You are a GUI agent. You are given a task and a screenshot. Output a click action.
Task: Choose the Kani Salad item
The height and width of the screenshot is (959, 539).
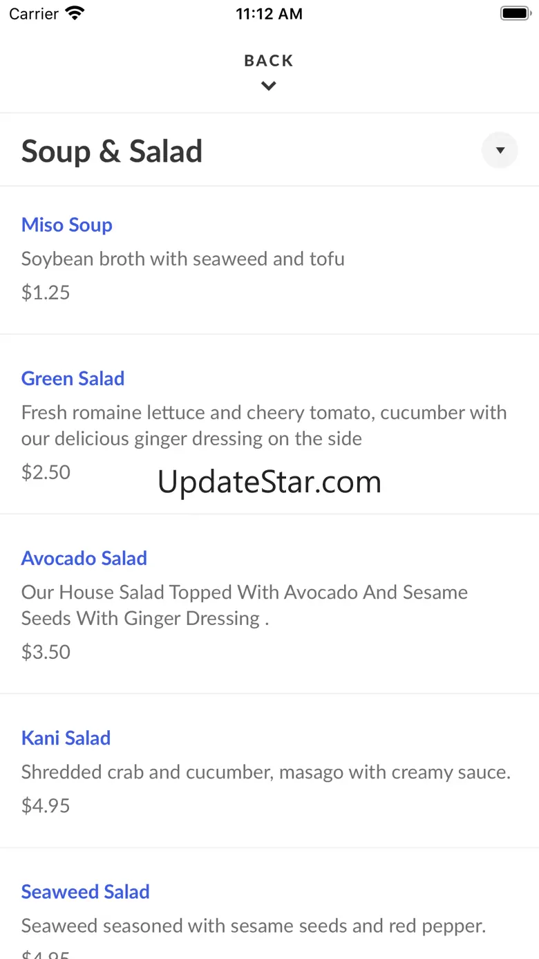pos(66,738)
